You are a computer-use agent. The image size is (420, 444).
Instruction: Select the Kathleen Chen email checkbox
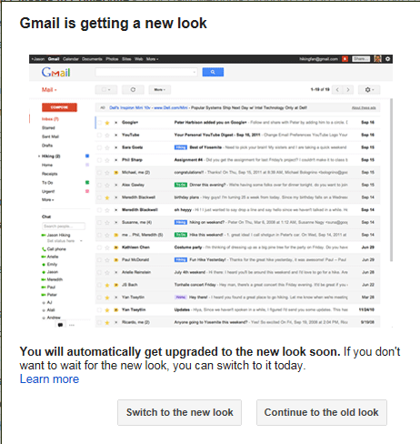click(x=99, y=247)
